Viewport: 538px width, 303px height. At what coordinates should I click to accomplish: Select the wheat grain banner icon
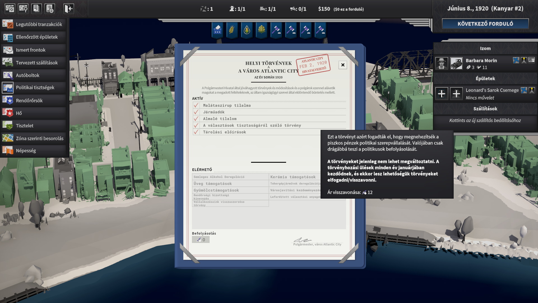pyautogui.click(x=232, y=29)
